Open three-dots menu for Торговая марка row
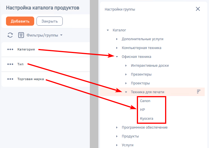 click(x=10, y=79)
